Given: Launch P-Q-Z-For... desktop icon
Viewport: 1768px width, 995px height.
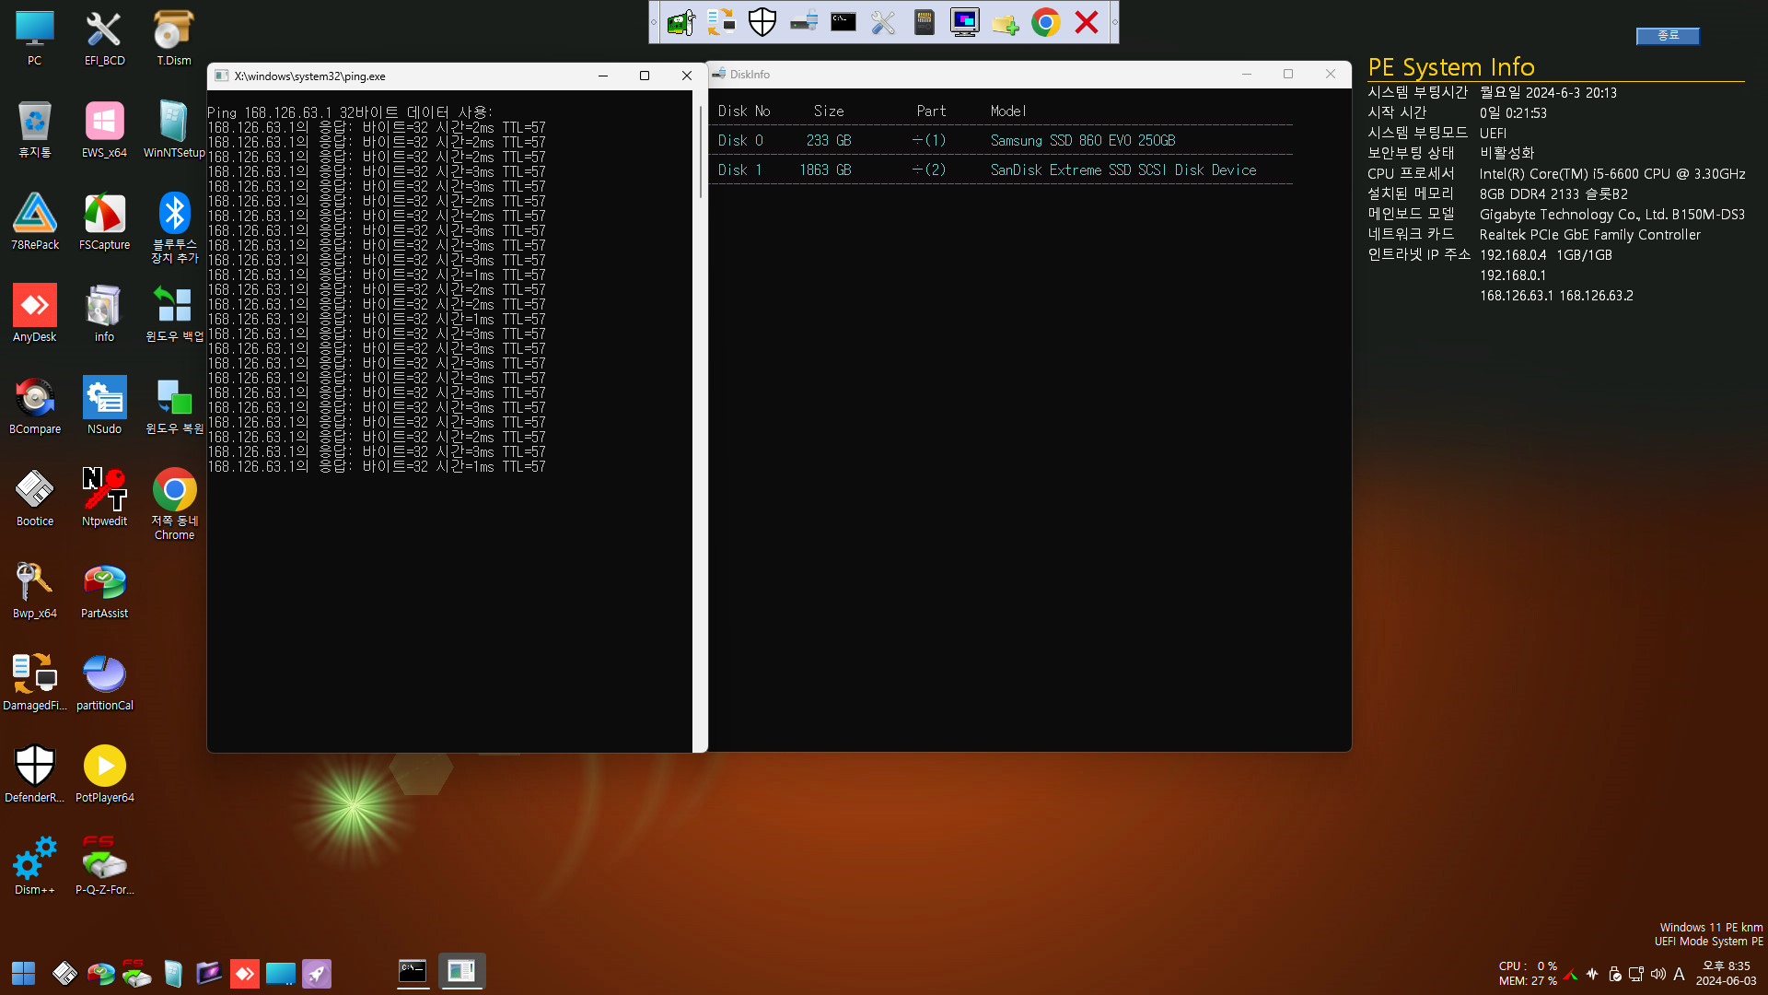Looking at the screenshot, I should (x=104, y=867).
